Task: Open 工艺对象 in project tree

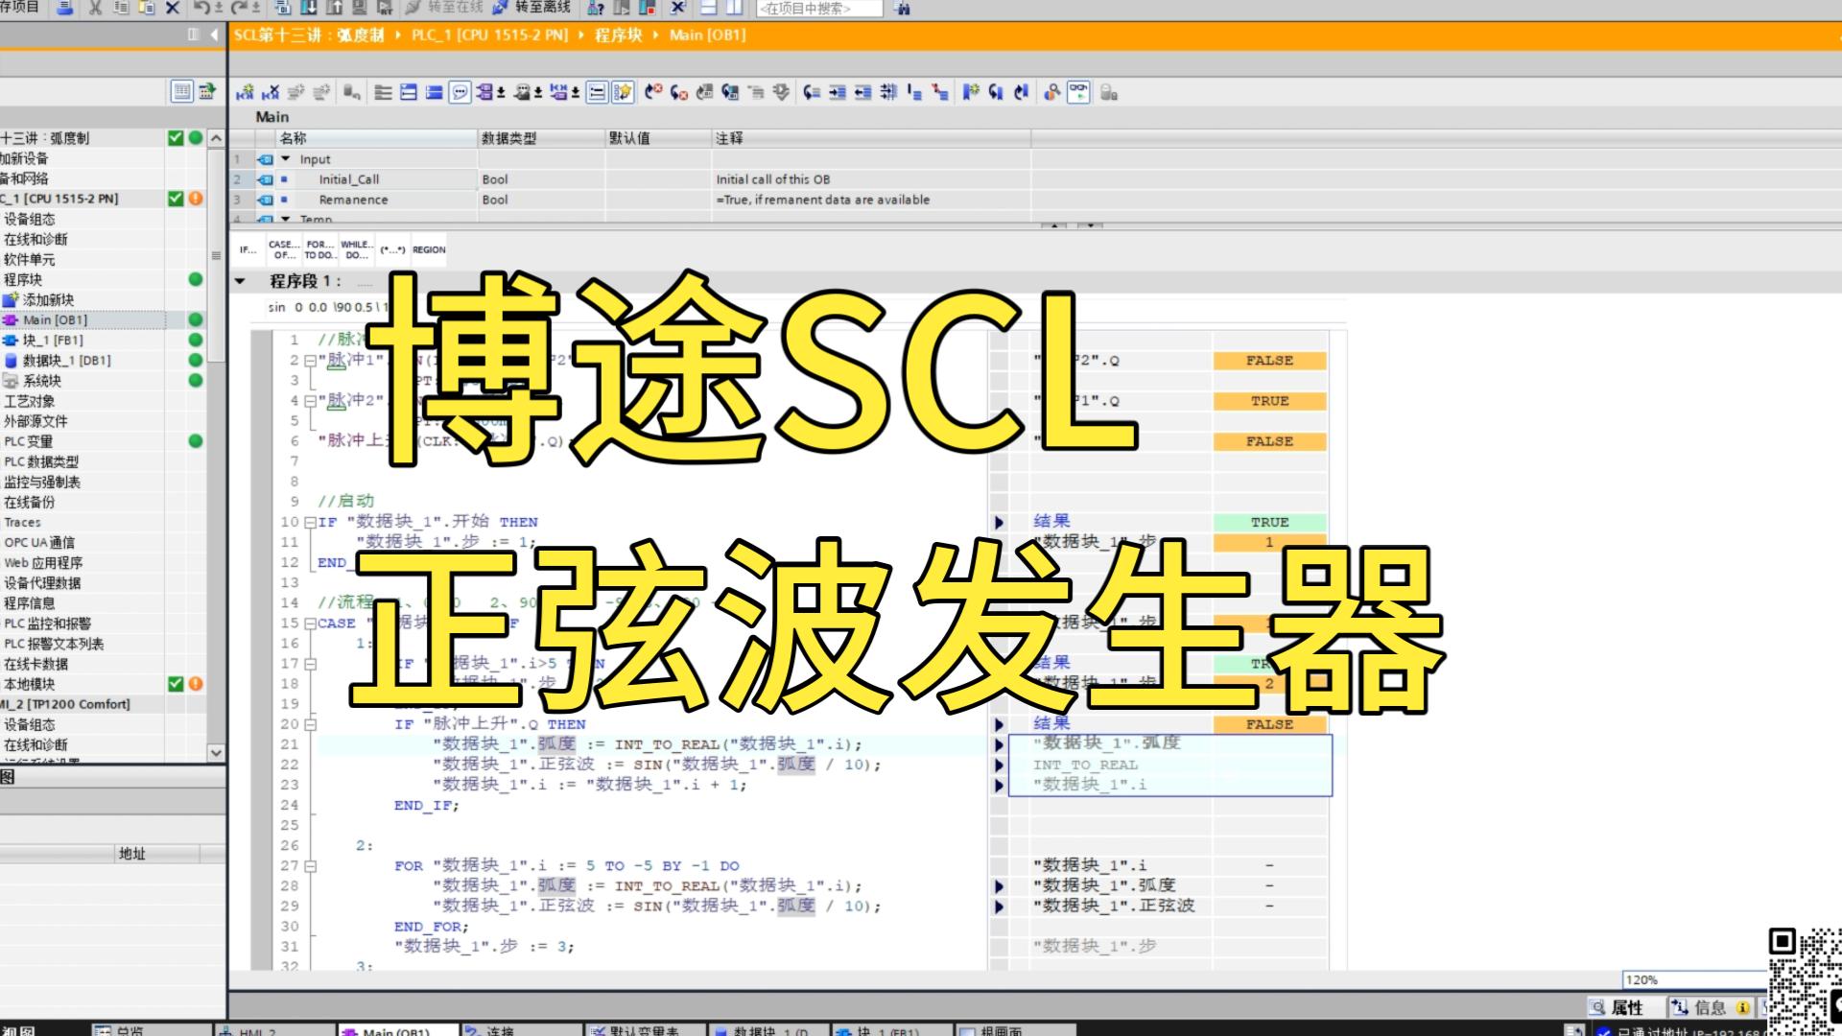Action: click(30, 401)
